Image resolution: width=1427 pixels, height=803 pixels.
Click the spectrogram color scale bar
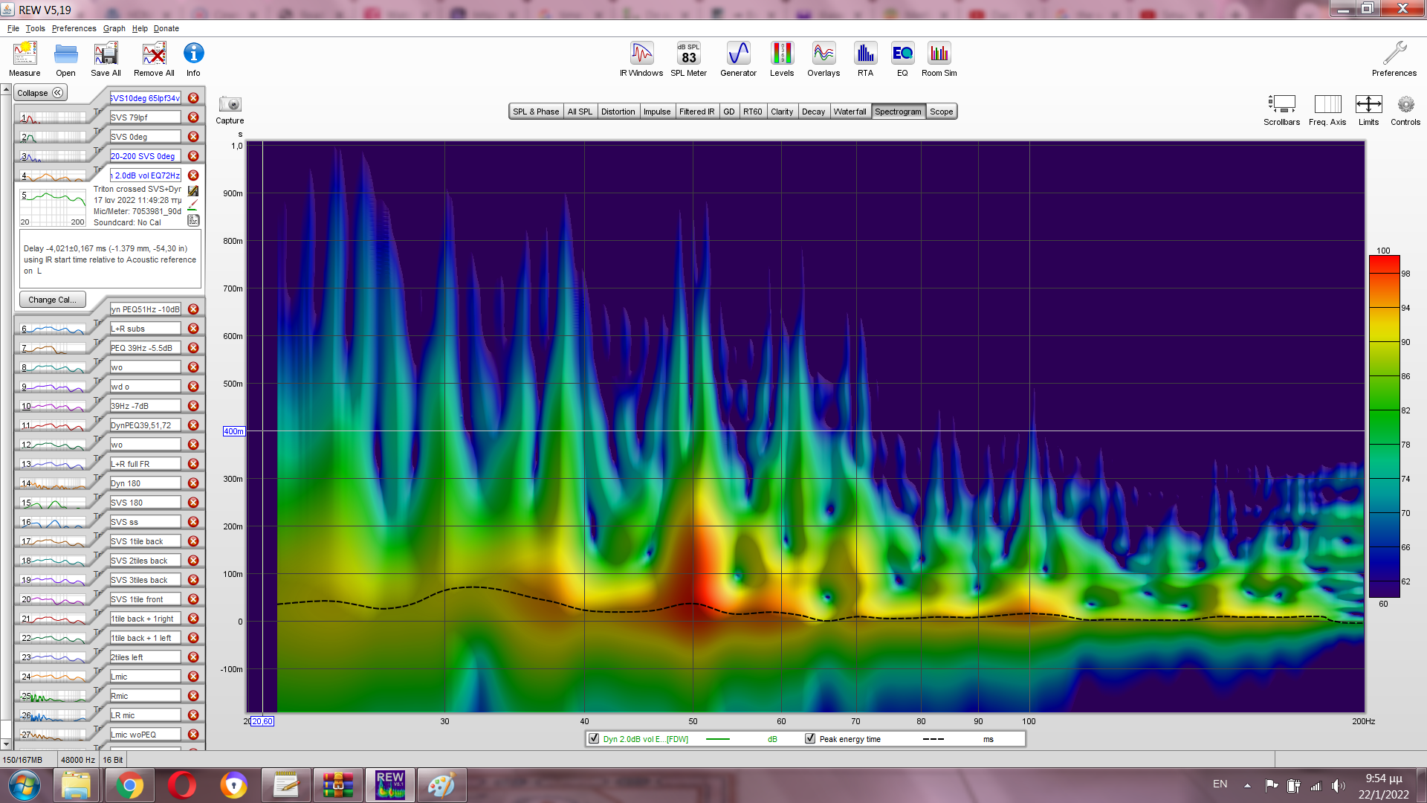[1384, 427]
